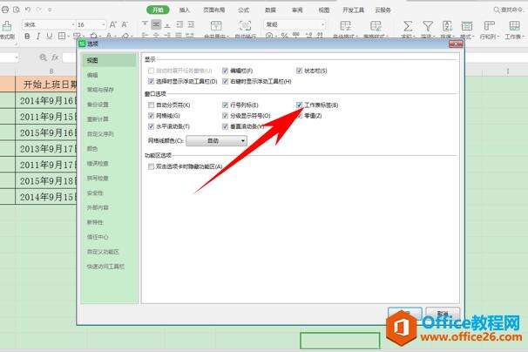Decrease font size with the smaller A icon
528x352 pixels.
(125, 24)
